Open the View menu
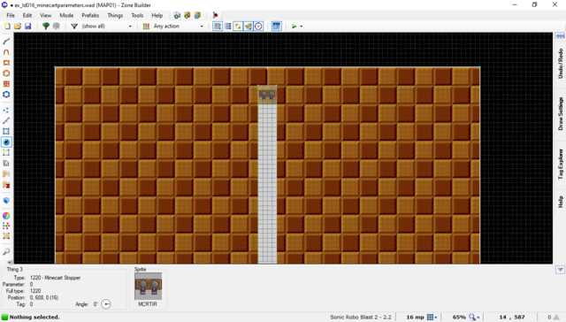Screen dimensions: 566x322 coord(45,16)
